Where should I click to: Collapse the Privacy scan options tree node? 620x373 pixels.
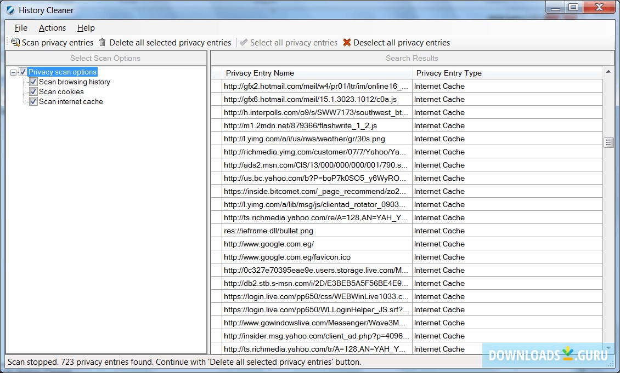tap(13, 71)
